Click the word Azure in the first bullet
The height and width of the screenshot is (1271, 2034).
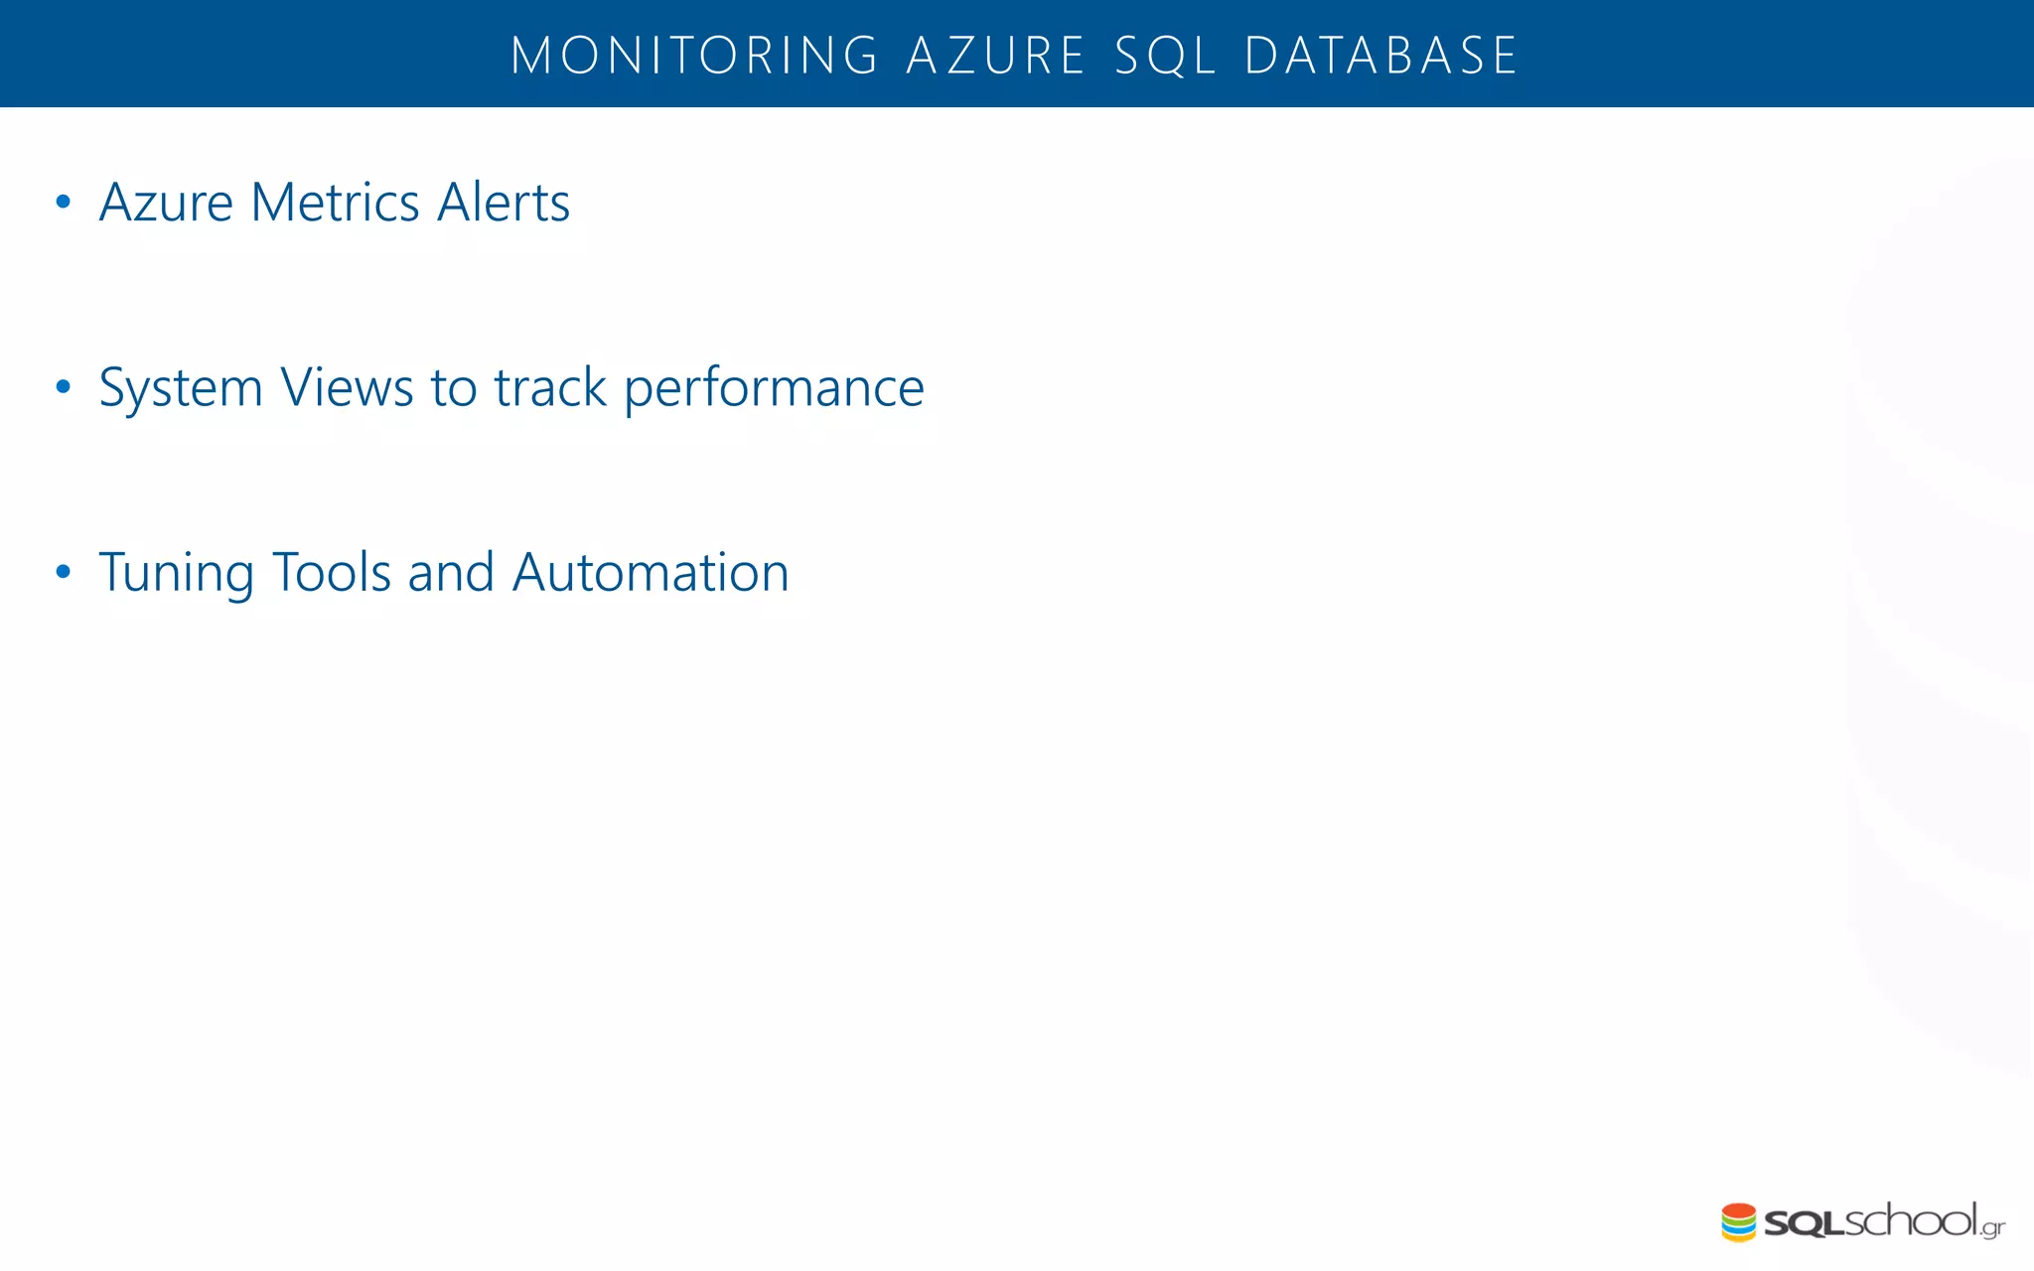pyautogui.click(x=166, y=203)
